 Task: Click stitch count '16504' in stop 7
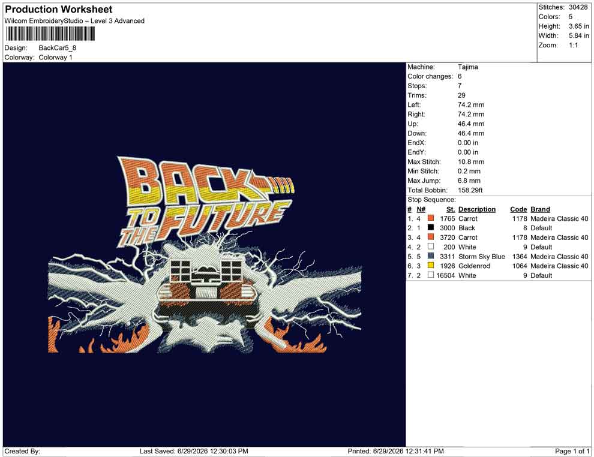[x=445, y=275]
